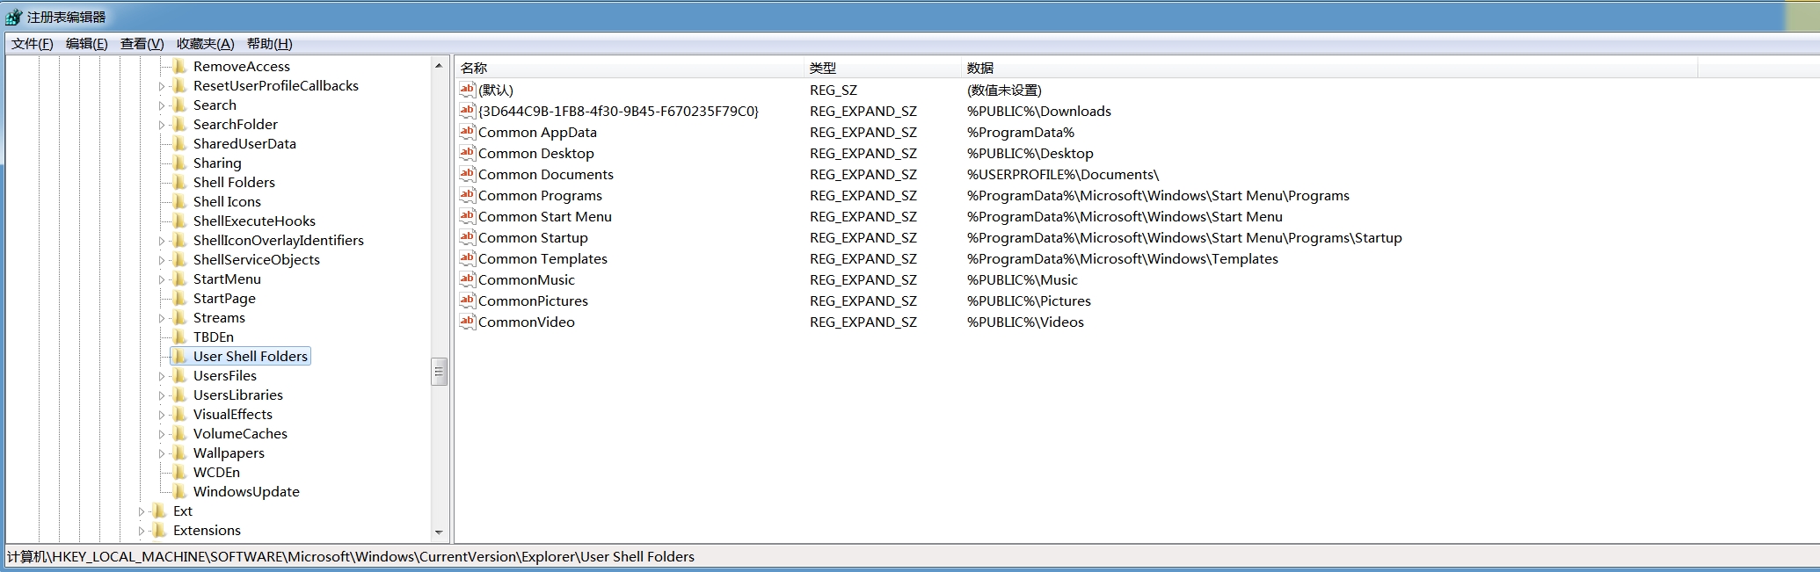Click the Common Desktop value icon
This screenshot has height=572, width=1820.
click(x=467, y=153)
